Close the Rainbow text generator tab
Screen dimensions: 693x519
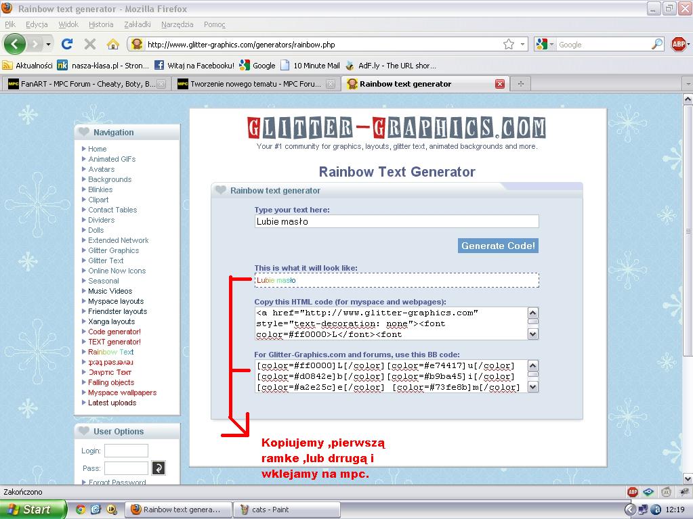(500, 84)
